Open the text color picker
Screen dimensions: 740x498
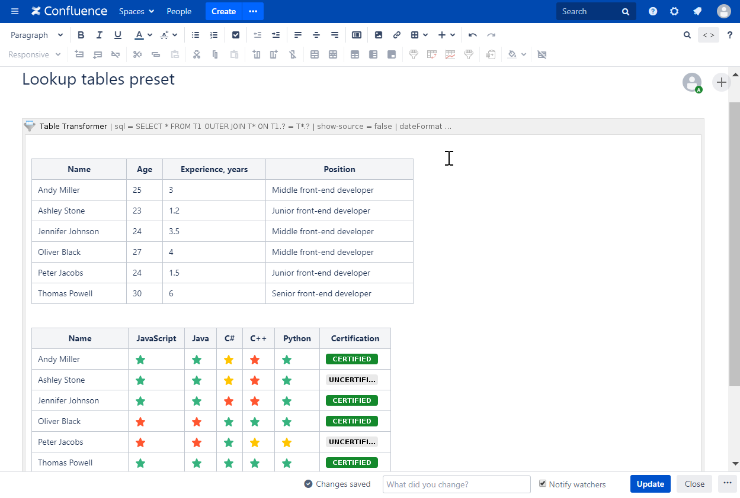(x=143, y=35)
